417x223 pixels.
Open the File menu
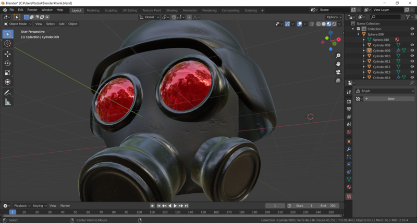[x=11, y=10]
